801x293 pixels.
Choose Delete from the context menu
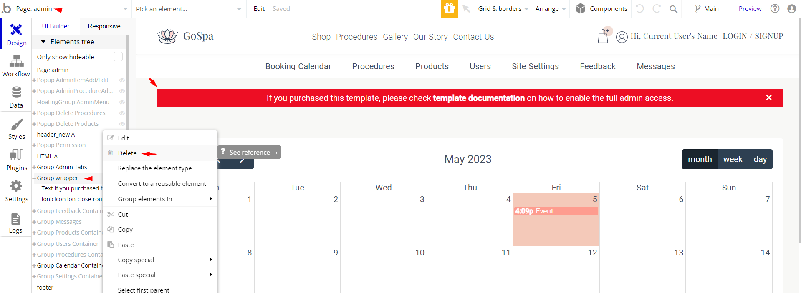[127, 153]
